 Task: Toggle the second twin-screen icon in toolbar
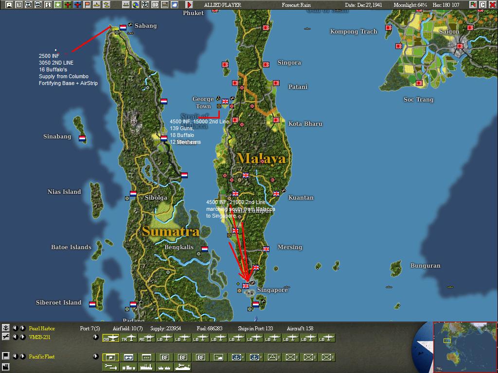(x=38, y=5)
